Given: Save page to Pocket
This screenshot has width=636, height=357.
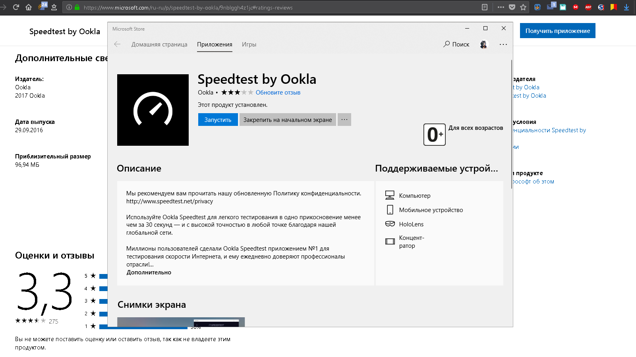Looking at the screenshot, I should [512, 7].
